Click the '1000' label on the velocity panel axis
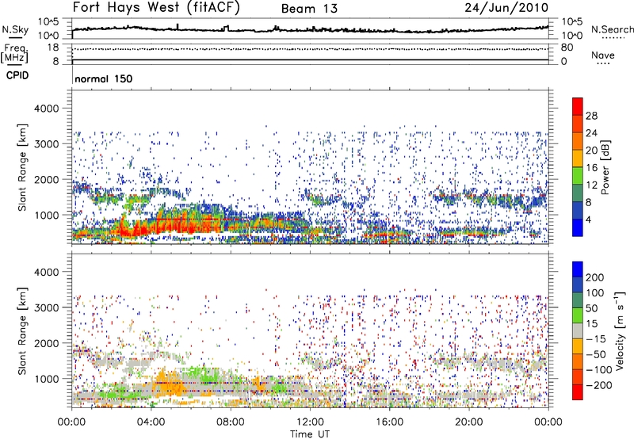634x439 pixels. tap(47, 379)
